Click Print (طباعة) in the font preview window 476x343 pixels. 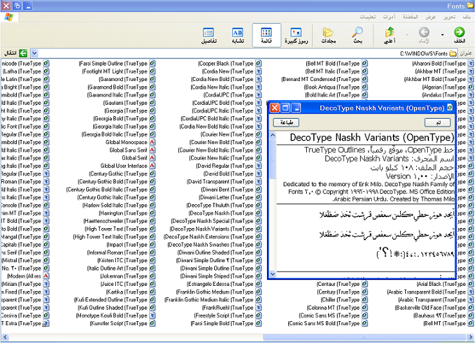(286, 123)
